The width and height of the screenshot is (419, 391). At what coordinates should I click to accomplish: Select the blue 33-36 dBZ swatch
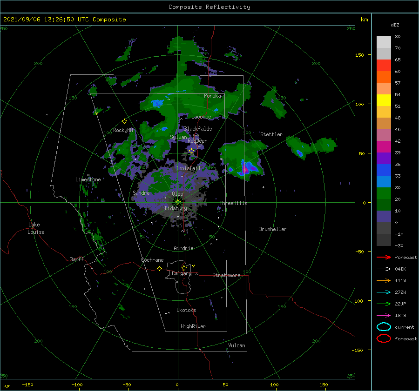(x=384, y=170)
